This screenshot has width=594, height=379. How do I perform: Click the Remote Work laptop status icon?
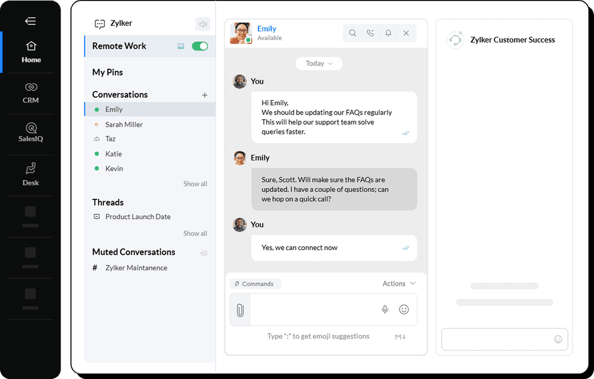click(181, 46)
